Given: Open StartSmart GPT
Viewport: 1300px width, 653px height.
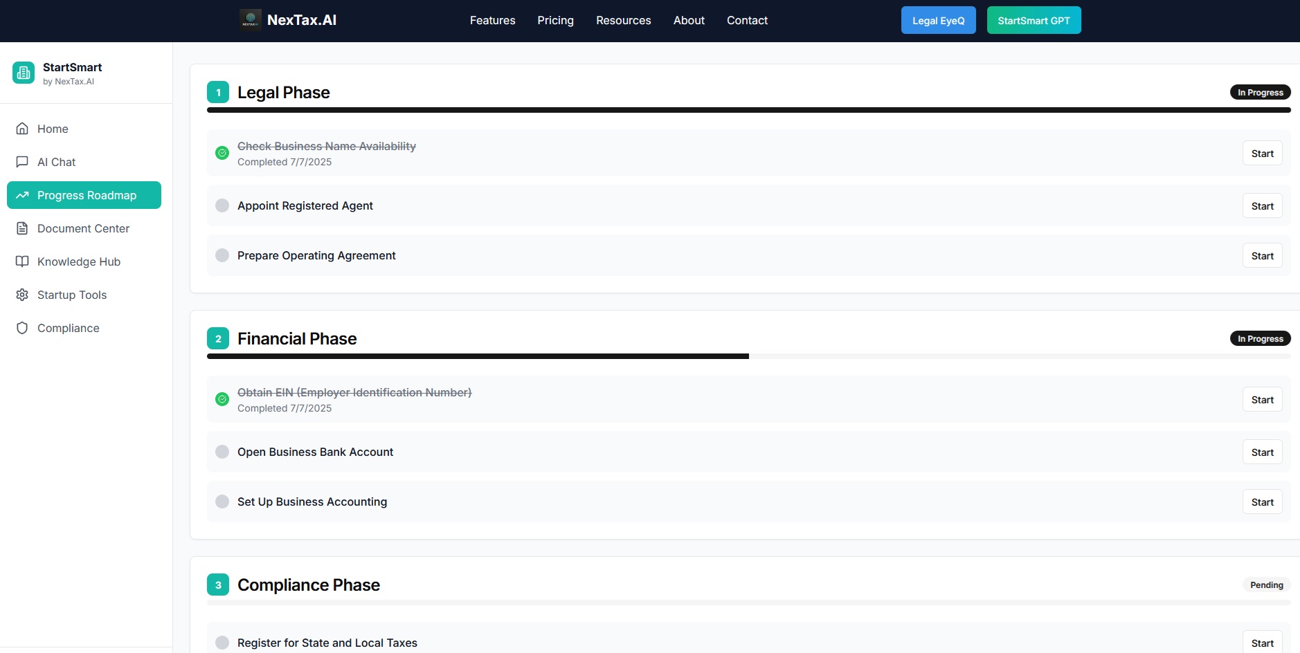Looking at the screenshot, I should tap(1033, 20).
